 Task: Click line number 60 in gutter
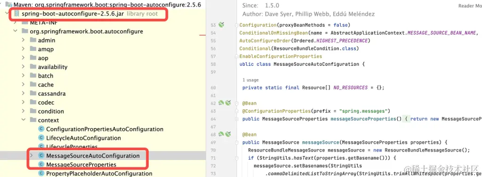213,88
